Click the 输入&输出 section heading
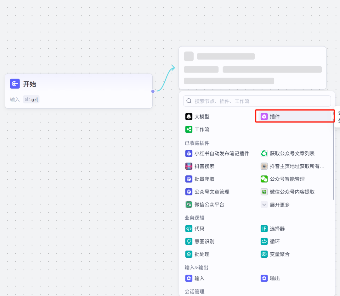The height and width of the screenshot is (296, 340). click(196, 268)
